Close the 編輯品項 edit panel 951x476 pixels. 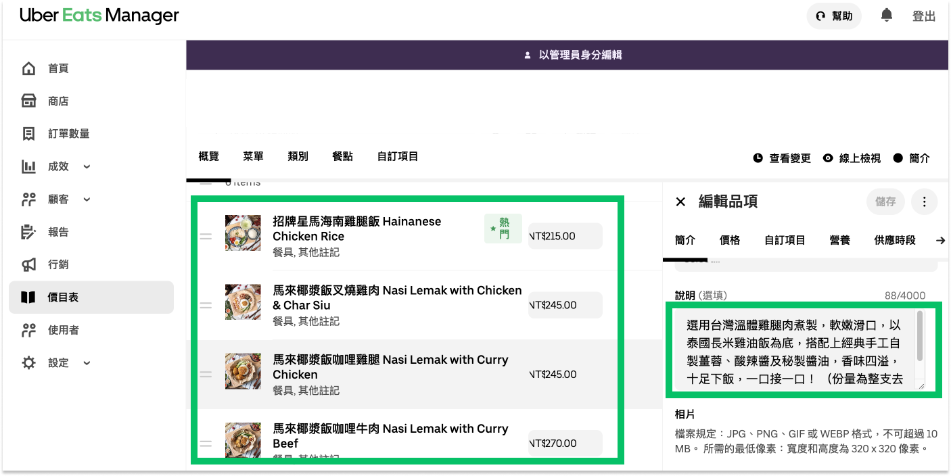[680, 201]
